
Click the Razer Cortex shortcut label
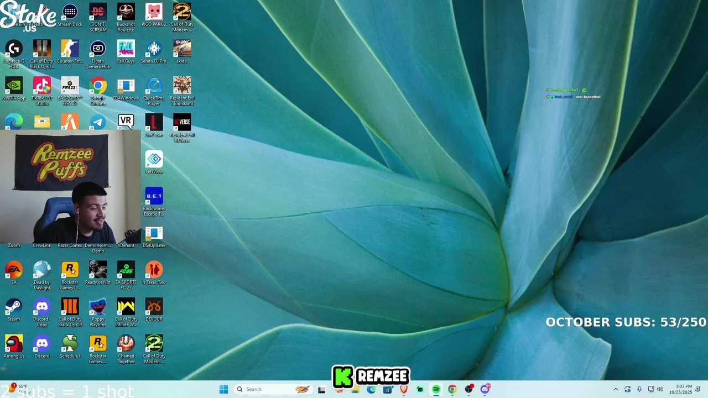coord(70,245)
